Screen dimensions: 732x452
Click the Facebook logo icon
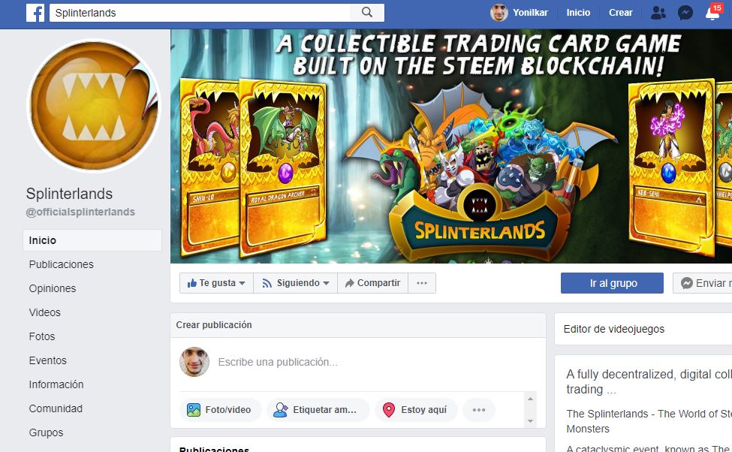click(x=35, y=13)
